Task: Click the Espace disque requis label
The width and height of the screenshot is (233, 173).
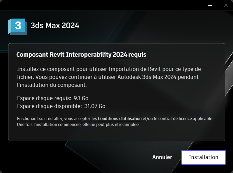Action: [44, 98]
